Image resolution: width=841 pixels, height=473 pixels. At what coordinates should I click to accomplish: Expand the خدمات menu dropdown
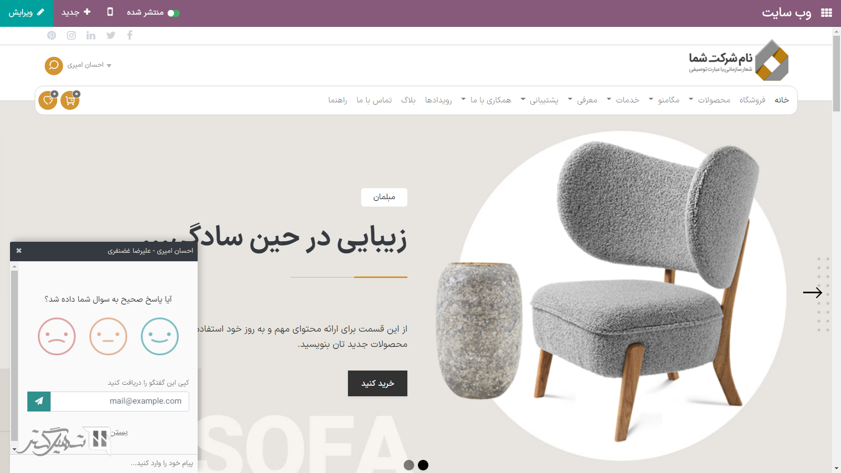point(623,100)
